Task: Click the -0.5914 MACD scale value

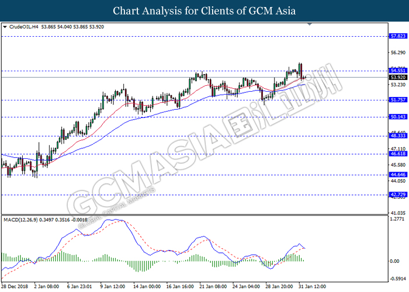Action: 397,279
